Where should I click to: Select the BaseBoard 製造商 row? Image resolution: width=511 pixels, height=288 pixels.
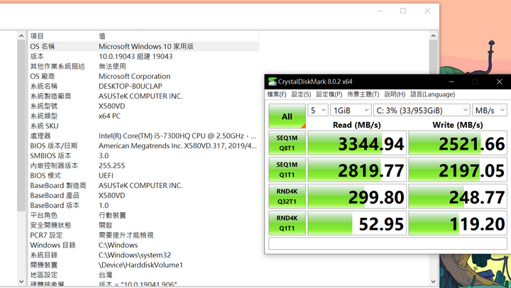tap(143, 185)
